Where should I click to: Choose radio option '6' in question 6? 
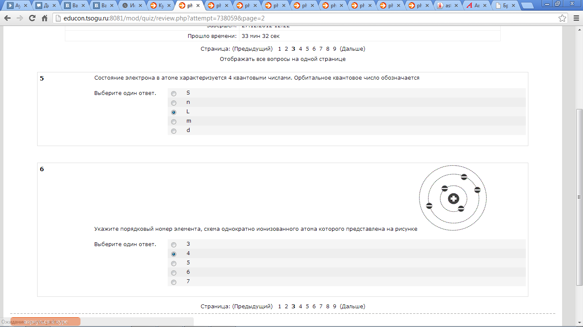174,273
